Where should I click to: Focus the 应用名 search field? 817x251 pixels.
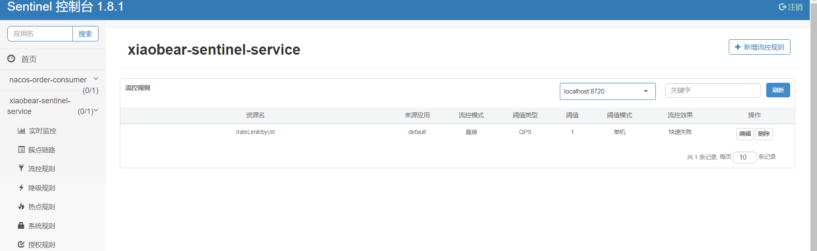point(40,34)
